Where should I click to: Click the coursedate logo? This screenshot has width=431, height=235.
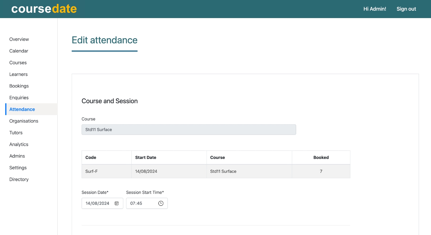(x=44, y=9)
